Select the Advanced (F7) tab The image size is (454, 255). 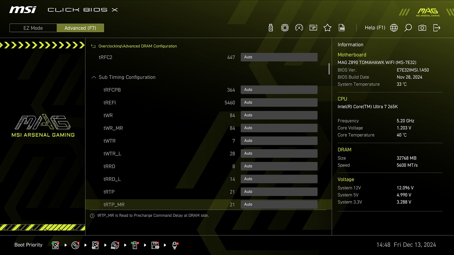80,28
